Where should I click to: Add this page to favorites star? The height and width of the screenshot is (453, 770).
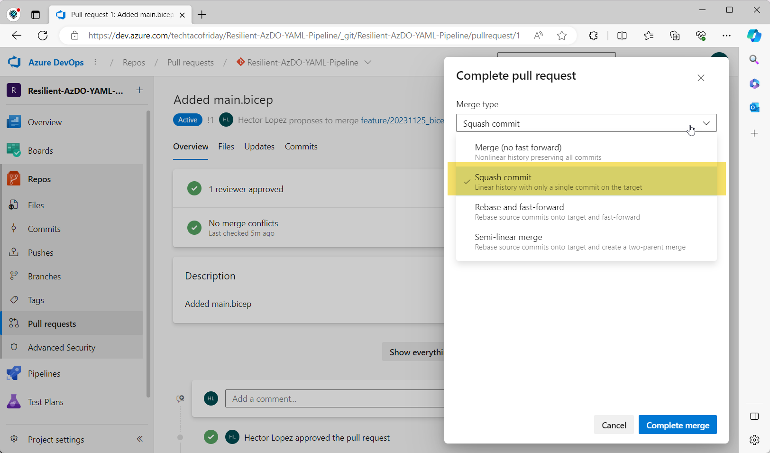(562, 36)
